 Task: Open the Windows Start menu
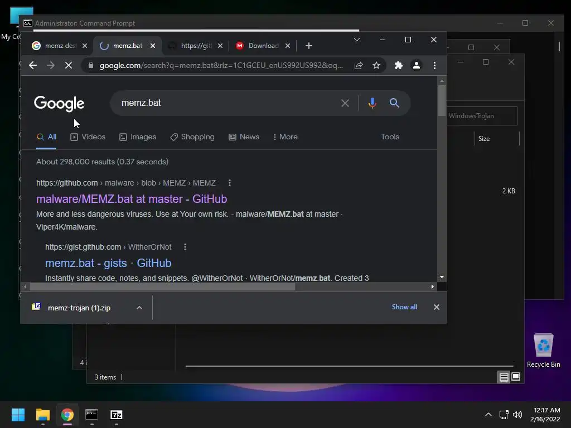[x=18, y=415]
